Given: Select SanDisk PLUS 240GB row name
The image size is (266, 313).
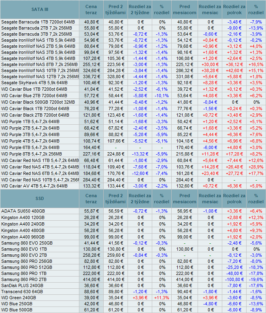Looking at the screenshot, I should (22, 285).
